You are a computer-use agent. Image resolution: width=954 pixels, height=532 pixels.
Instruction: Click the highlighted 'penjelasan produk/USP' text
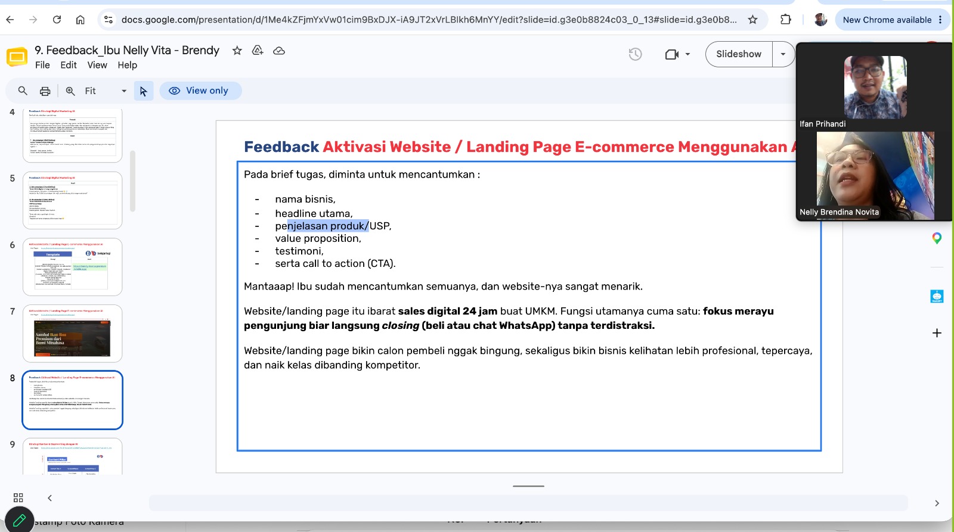(x=333, y=226)
